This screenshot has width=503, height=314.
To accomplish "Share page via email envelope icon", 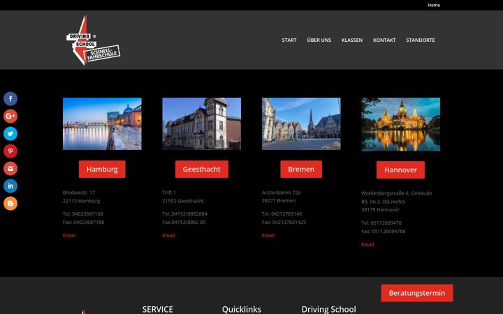I will (10, 168).
